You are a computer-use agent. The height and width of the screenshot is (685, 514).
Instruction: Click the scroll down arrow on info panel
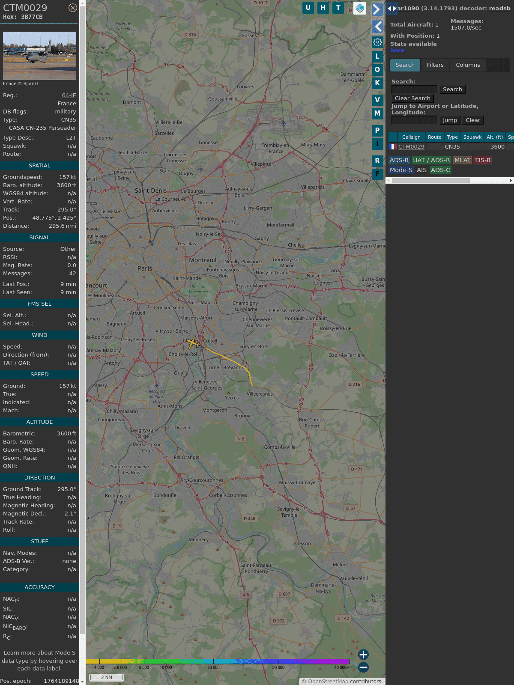(82, 681)
